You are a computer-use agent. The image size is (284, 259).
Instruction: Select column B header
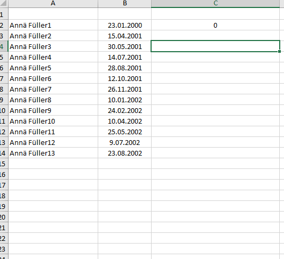click(x=124, y=3)
